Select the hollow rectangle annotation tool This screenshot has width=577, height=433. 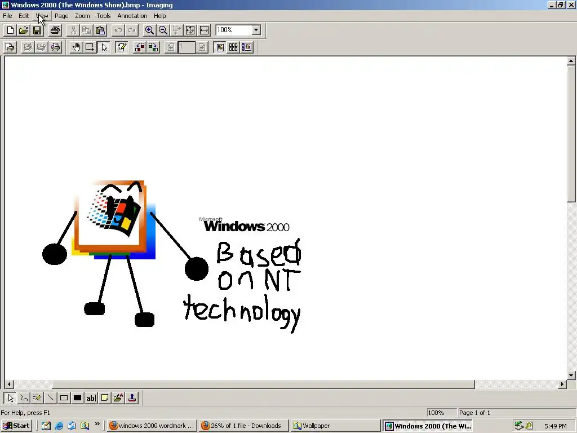tap(64, 397)
